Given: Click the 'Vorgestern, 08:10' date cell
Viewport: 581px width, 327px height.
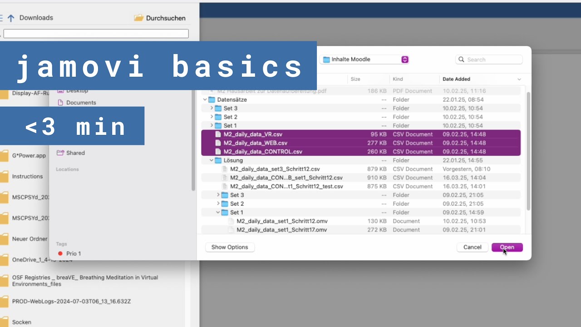Looking at the screenshot, I should (x=466, y=169).
